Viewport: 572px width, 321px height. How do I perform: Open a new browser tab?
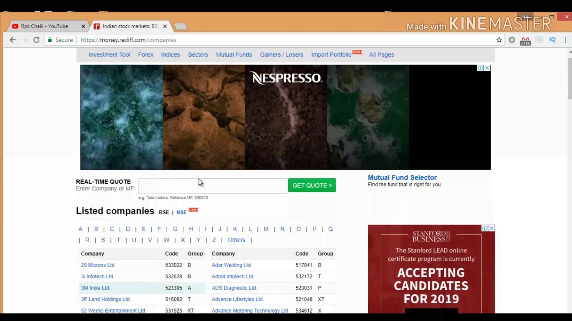point(180,27)
